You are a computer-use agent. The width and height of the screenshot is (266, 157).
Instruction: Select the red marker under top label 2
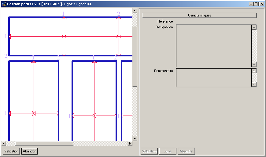pyautogui.click(x=119, y=18)
